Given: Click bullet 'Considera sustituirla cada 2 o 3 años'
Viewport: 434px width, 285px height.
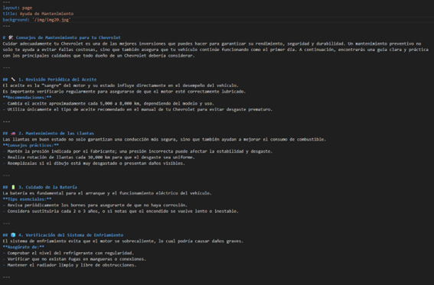Looking at the screenshot, I should [121, 211].
